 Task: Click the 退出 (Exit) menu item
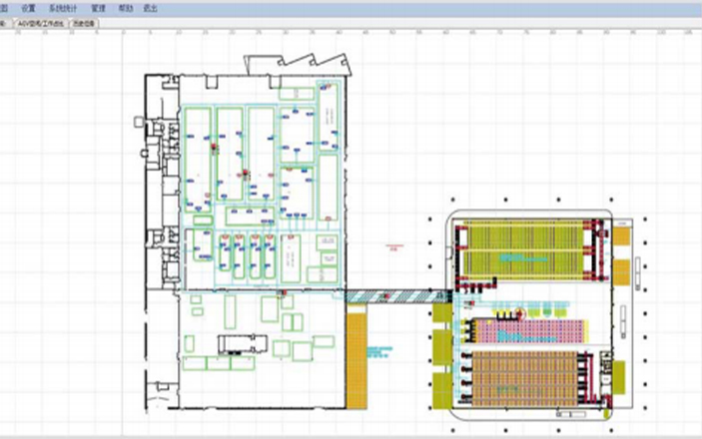(150, 7)
